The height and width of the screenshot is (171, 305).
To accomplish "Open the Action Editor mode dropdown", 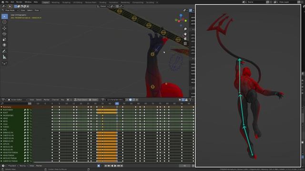I will click(18, 100).
